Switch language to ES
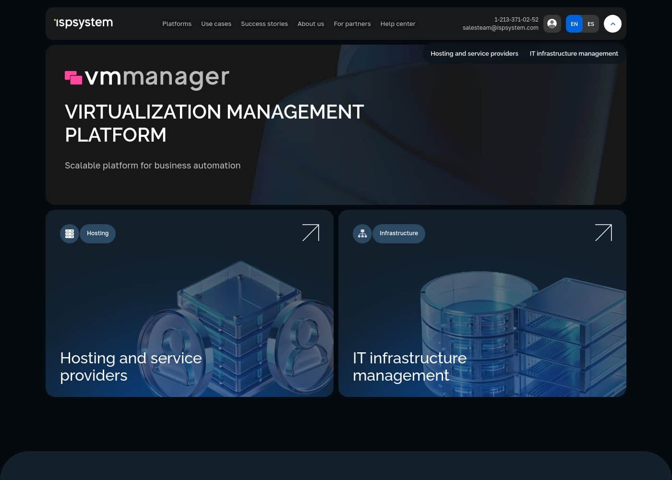This screenshot has width=672, height=480. [591, 24]
